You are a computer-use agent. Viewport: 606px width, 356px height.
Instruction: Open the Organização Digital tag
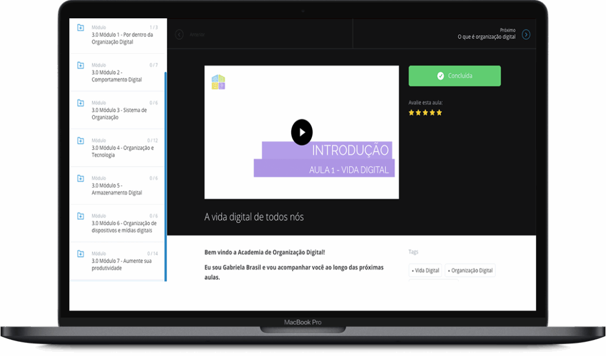(x=470, y=270)
